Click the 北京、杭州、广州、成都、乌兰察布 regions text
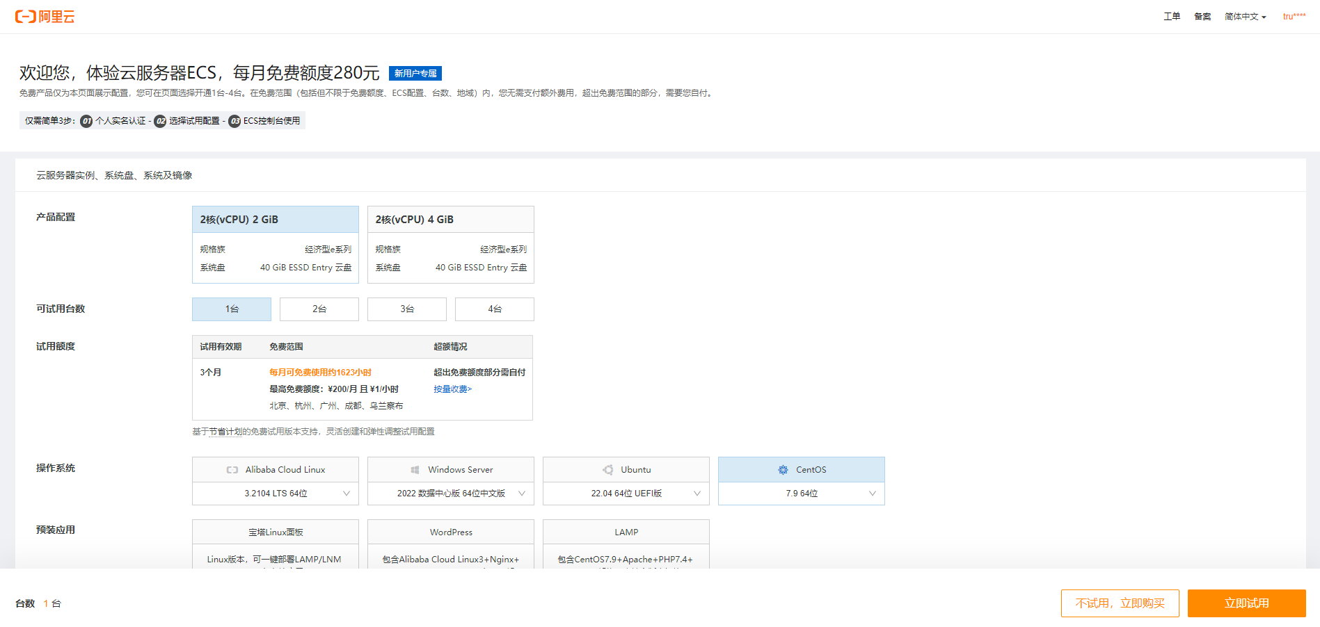This screenshot has width=1320, height=627. [336, 406]
